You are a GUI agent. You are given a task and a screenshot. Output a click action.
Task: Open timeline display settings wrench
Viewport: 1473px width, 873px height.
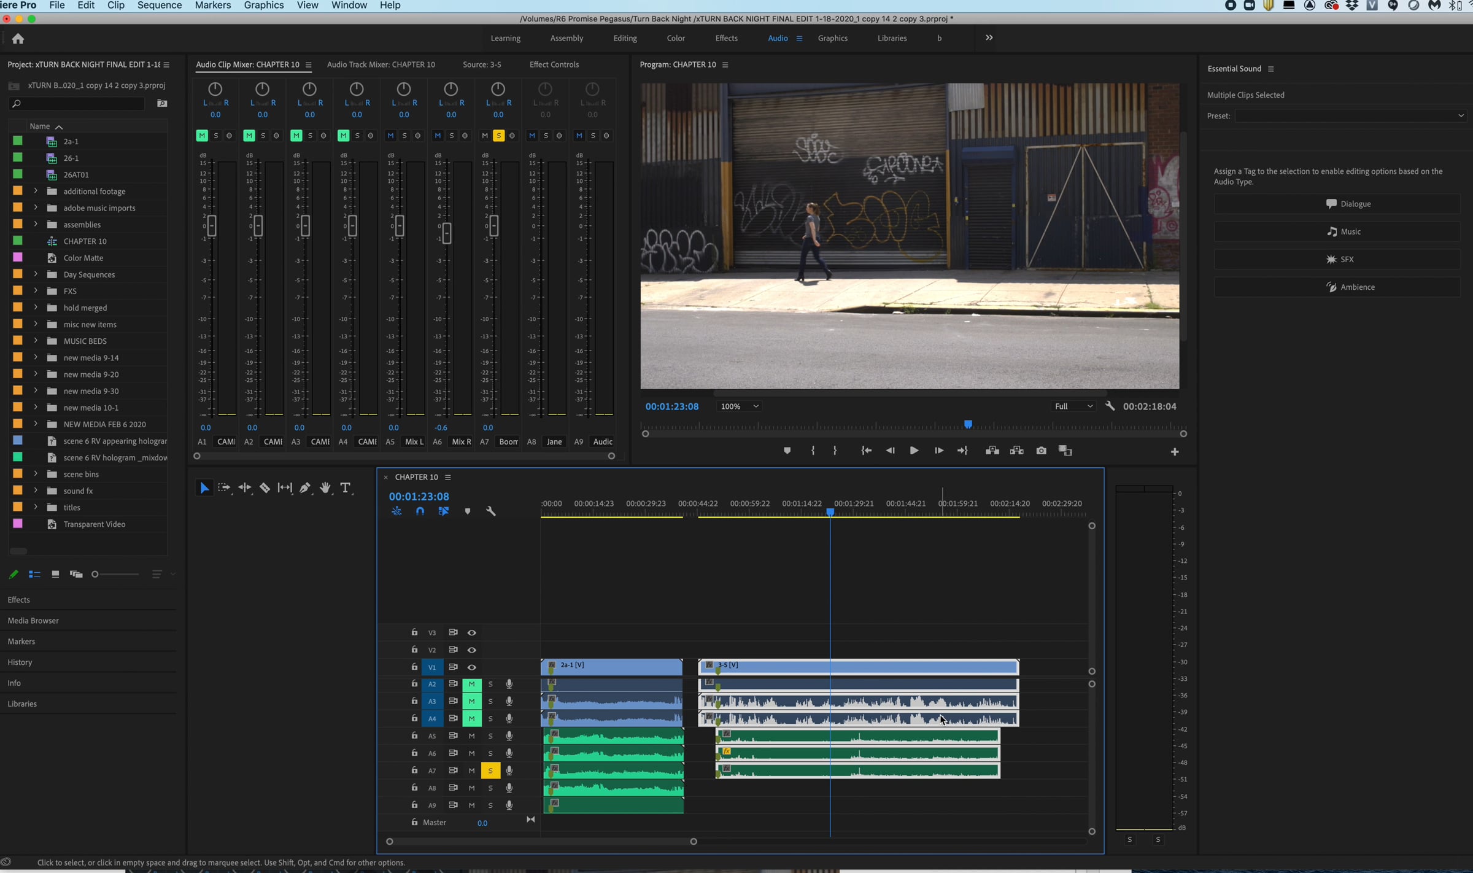[x=490, y=511]
